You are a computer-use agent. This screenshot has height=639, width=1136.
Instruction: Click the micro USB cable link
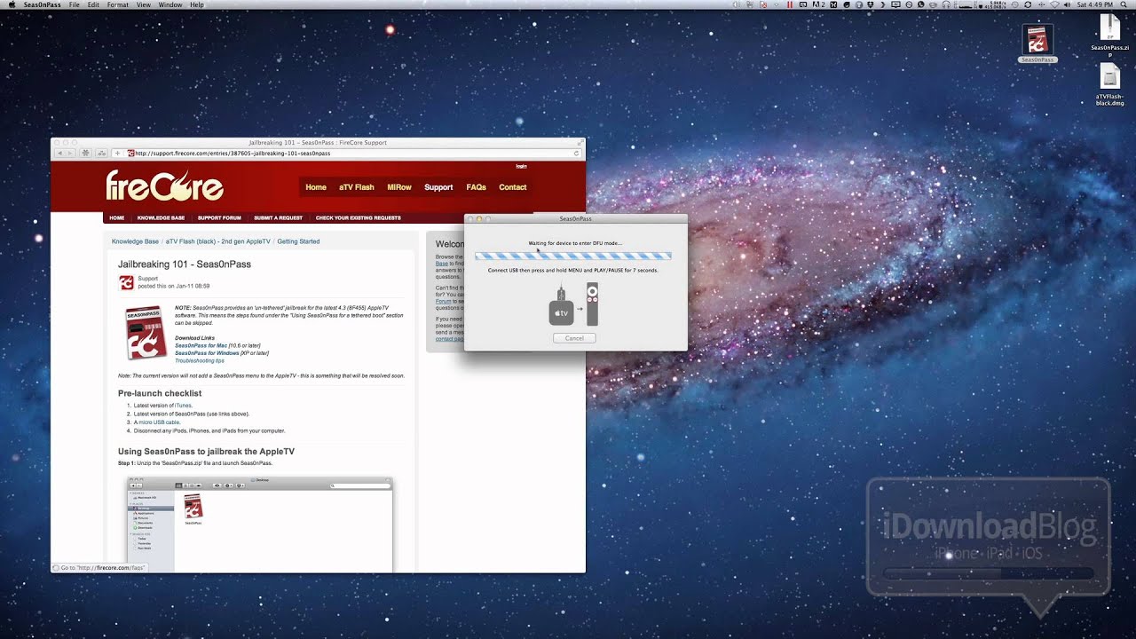click(159, 422)
